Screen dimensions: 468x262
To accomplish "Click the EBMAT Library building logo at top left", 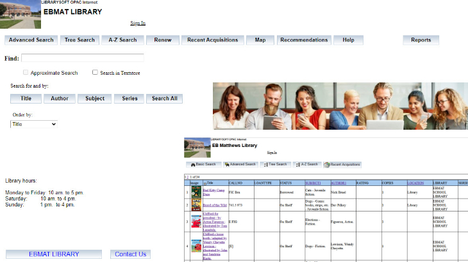I will tap(20, 14).
